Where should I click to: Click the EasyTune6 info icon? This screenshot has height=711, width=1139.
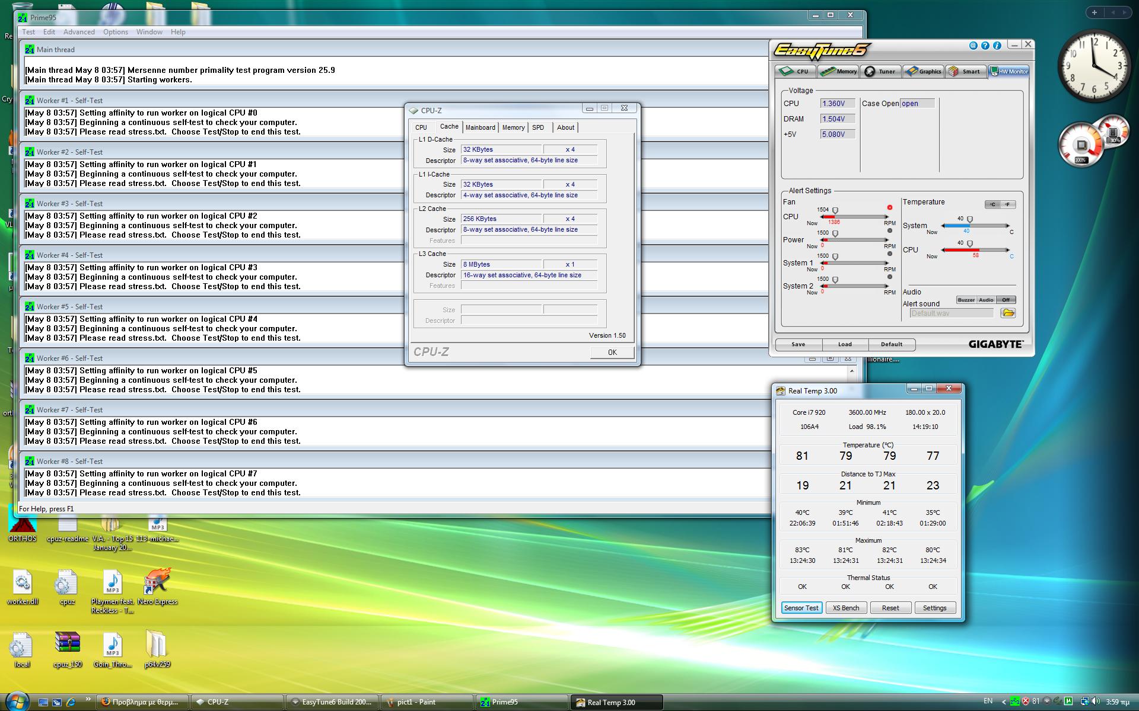click(x=997, y=46)
